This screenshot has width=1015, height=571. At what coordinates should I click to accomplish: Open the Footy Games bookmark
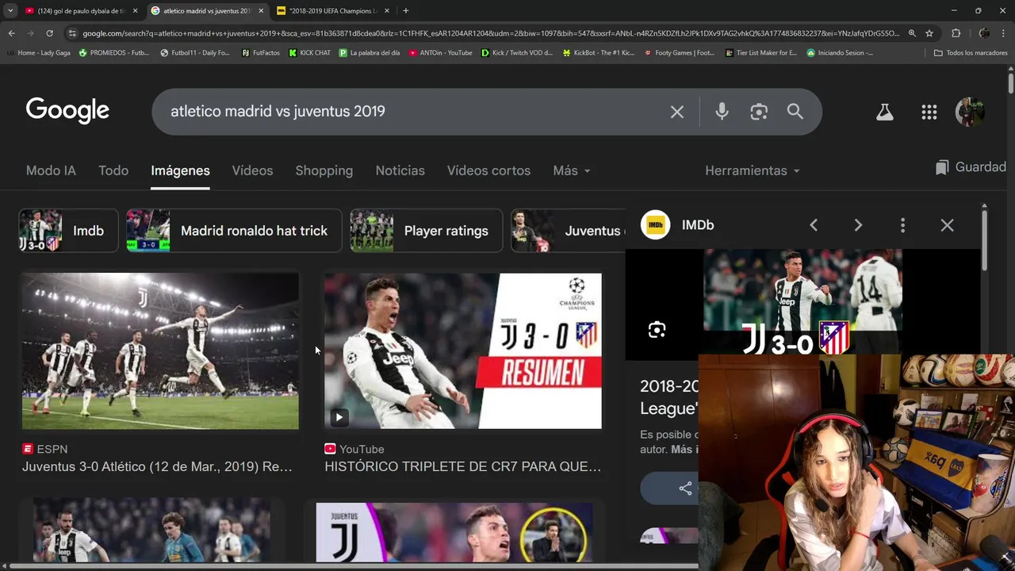pyautogui.click(x=680, y=53)
